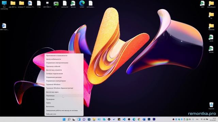Select the articles Excel file icon
Screen dimensions: 218x122
[211, 49]
